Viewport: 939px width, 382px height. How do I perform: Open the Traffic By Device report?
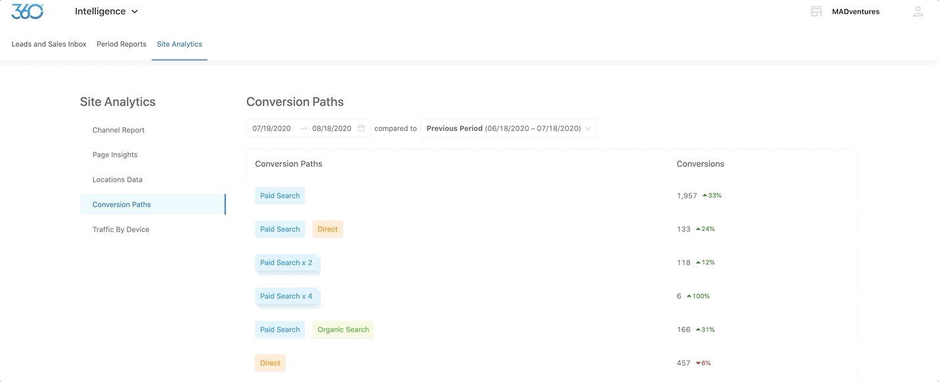tap(120, 229)
